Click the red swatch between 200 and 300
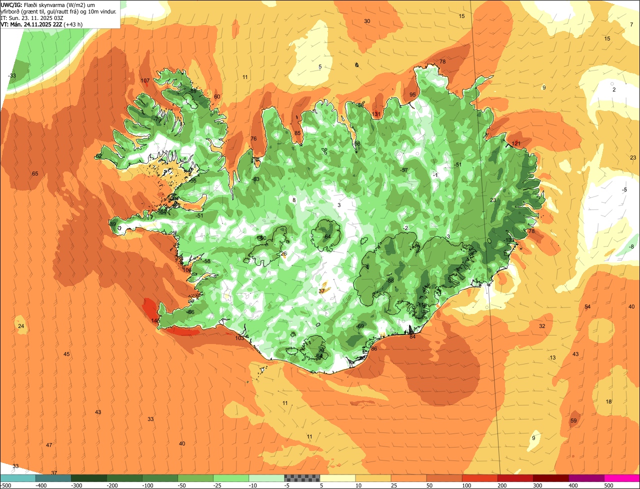 515,478
